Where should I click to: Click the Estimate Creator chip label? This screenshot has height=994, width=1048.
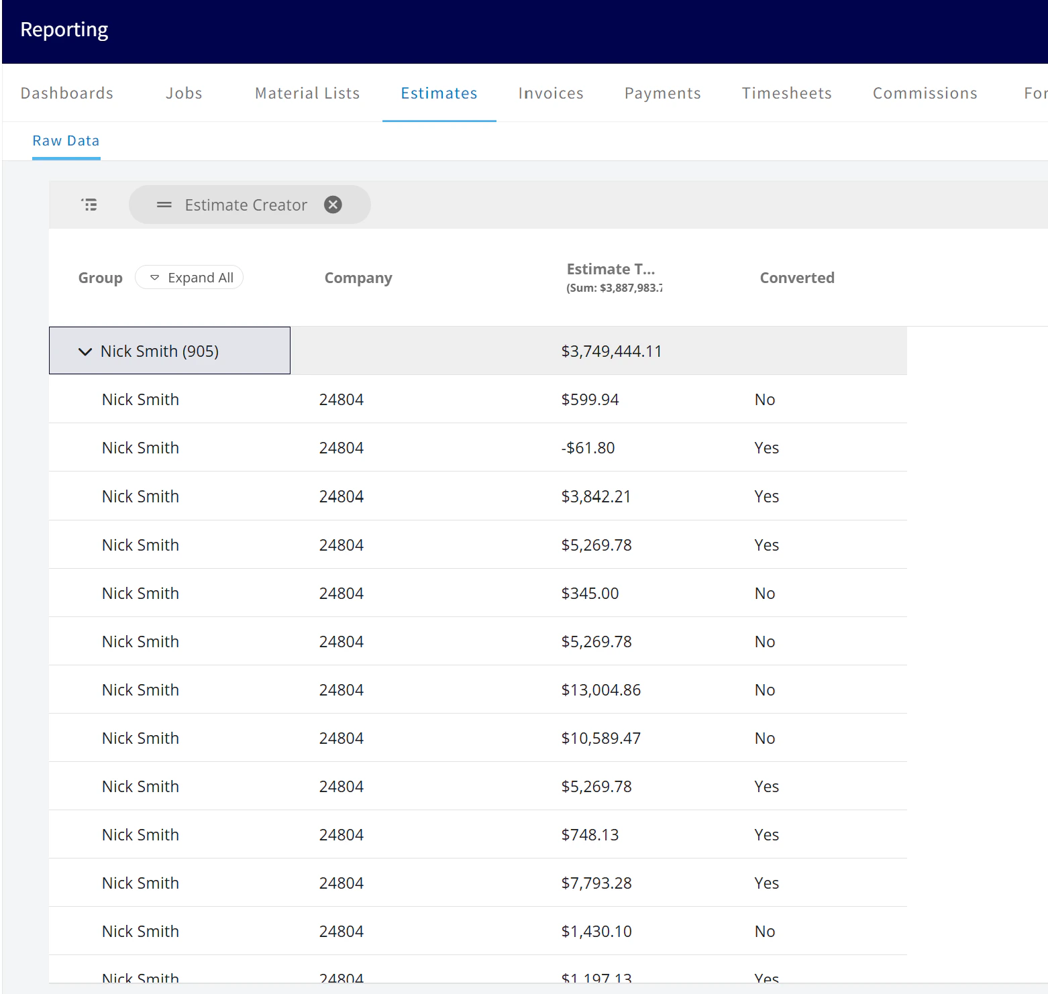point(246,205)
